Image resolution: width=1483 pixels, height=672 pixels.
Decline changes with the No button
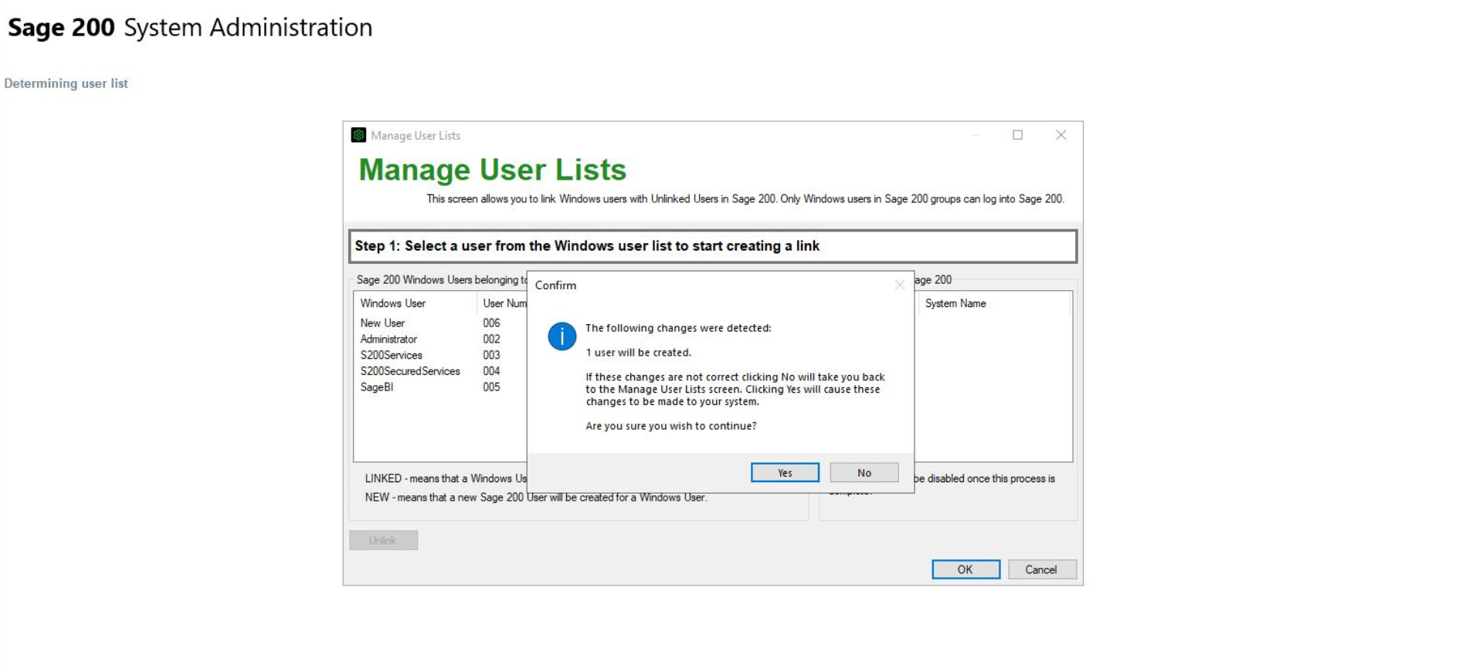point(864,472)
